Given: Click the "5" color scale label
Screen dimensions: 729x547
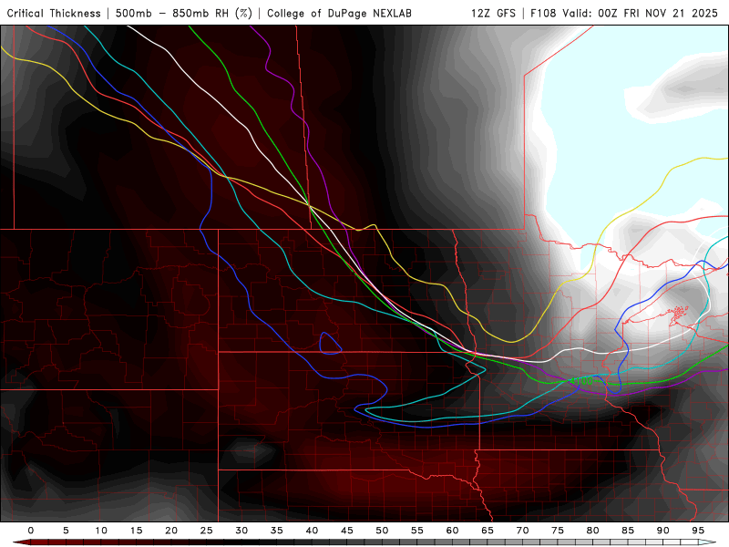Looking at the screenshot, I should click(66, 531).
